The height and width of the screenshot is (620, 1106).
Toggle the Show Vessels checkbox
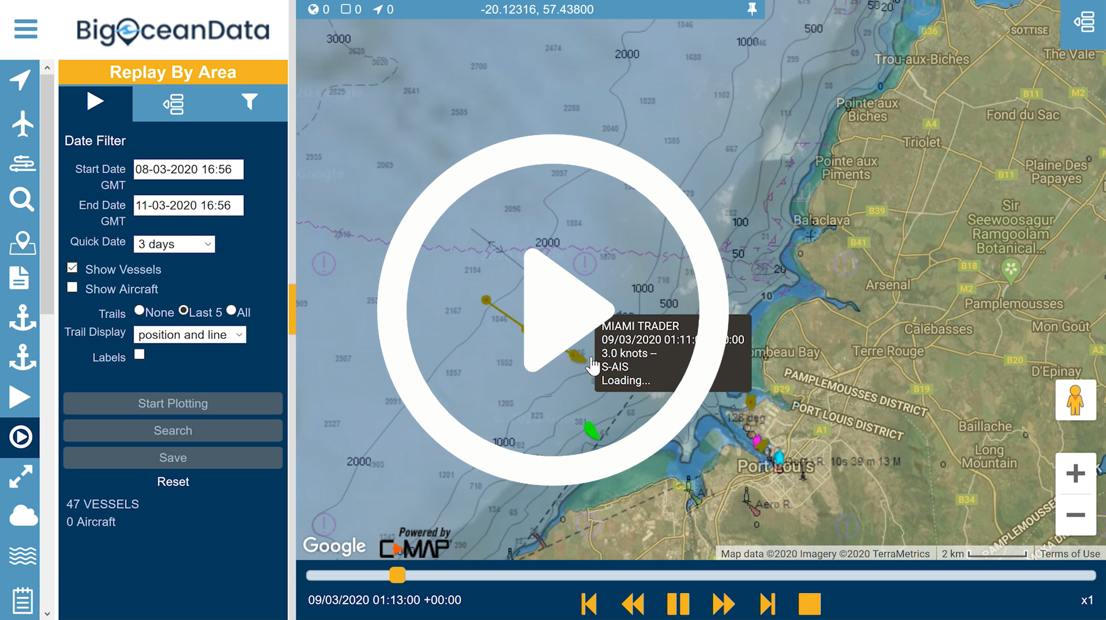click(x=72, y=268)
